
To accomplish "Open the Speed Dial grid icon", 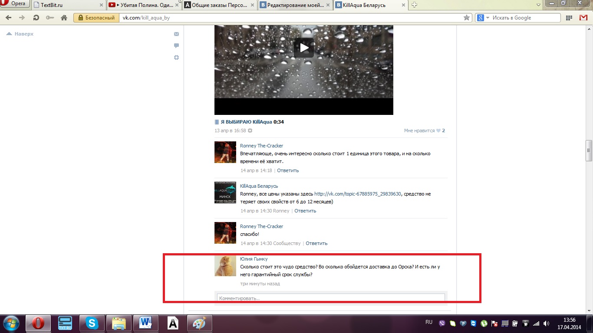I will click(570, 18).
